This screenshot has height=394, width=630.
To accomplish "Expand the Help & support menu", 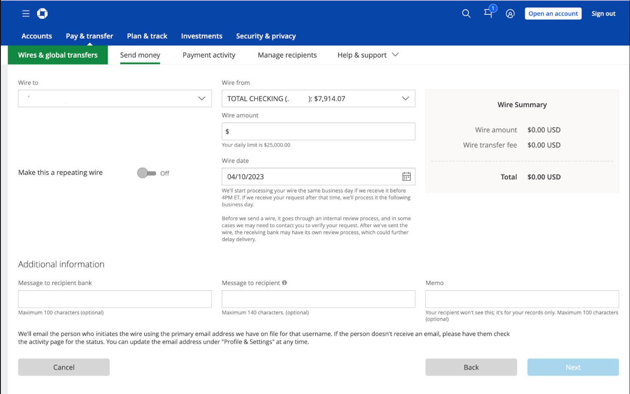I will click(x=367, y=55).
